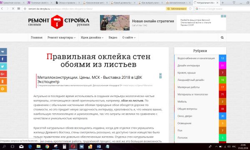The height and width of the screenshot is (150, 250).
Task: Show hidden system tray icons
Action: coord(216,146)
